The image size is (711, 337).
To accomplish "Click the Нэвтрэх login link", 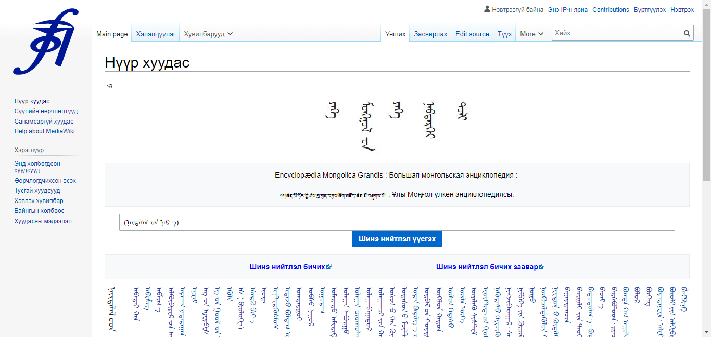I will pyautogui.click(x=682, y=10).
